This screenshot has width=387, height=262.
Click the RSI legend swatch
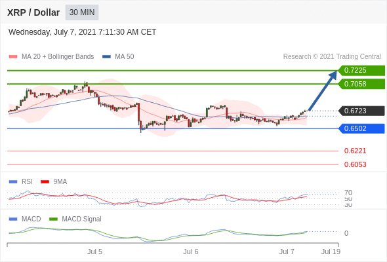click(13, 182)
